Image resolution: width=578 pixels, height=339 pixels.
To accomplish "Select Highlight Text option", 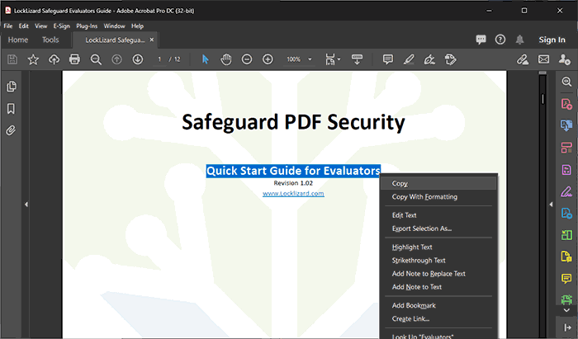I will coord(438,247).
